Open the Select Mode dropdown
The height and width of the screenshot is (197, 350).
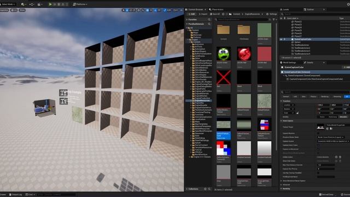pos(8,4)
